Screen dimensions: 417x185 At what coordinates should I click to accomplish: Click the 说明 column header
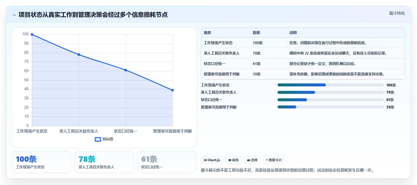coord(293,33)
